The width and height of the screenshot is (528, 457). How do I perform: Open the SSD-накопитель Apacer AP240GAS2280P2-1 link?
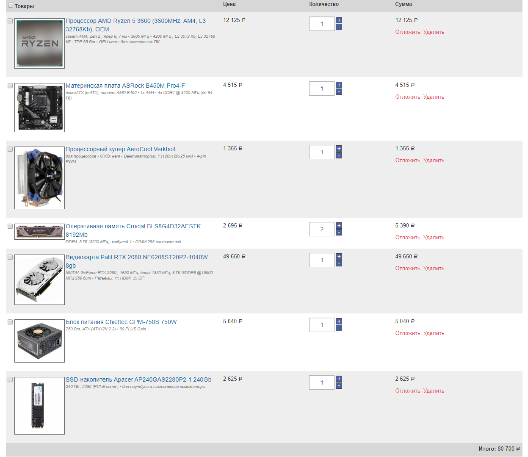click(138, 379)
